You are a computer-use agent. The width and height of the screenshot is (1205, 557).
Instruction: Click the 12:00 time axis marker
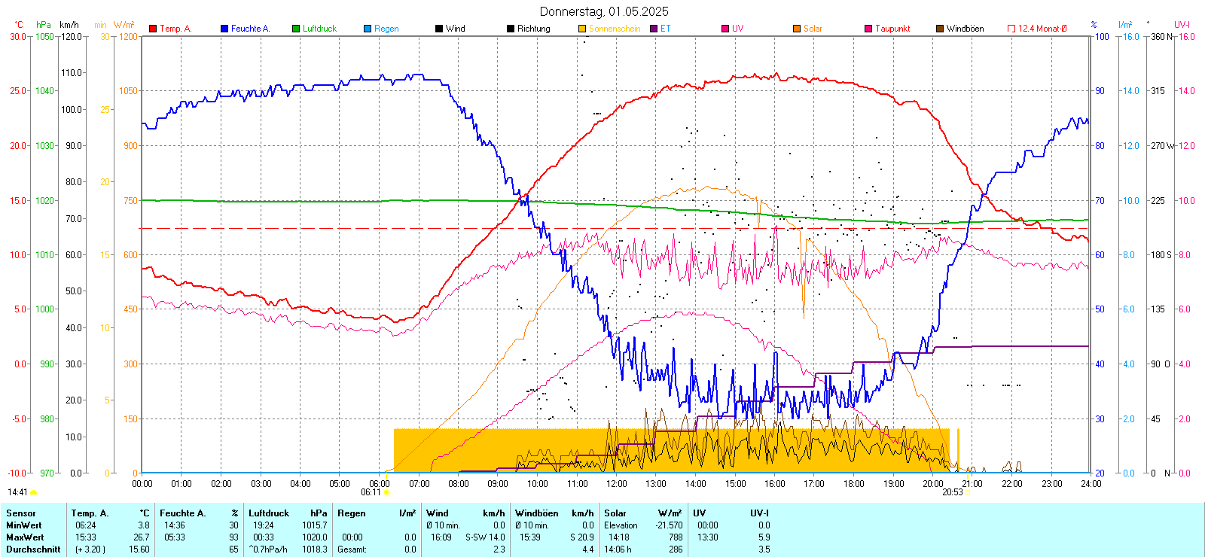pyautogui.click(x=617, y=484)
